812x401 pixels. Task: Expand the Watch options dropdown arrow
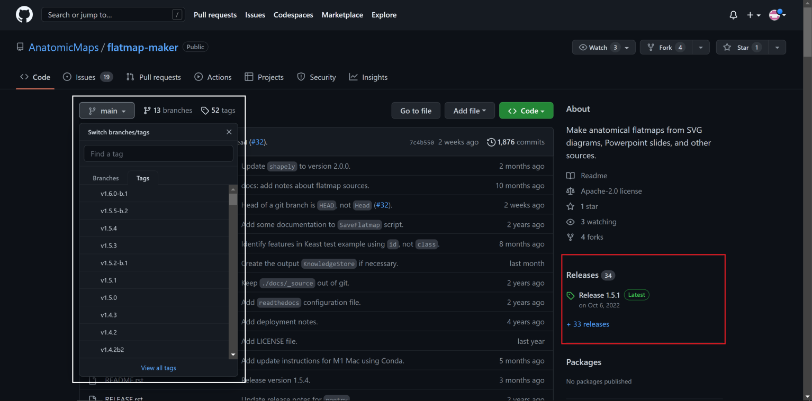[628, 47]
